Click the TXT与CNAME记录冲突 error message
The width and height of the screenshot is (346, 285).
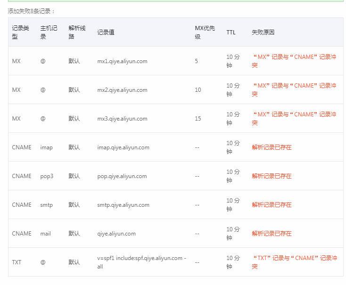point(295,262)
